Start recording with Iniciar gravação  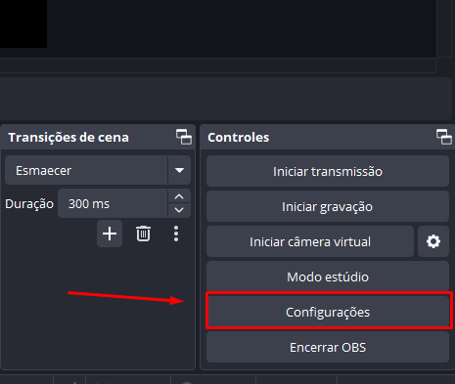tap(328, 206)
